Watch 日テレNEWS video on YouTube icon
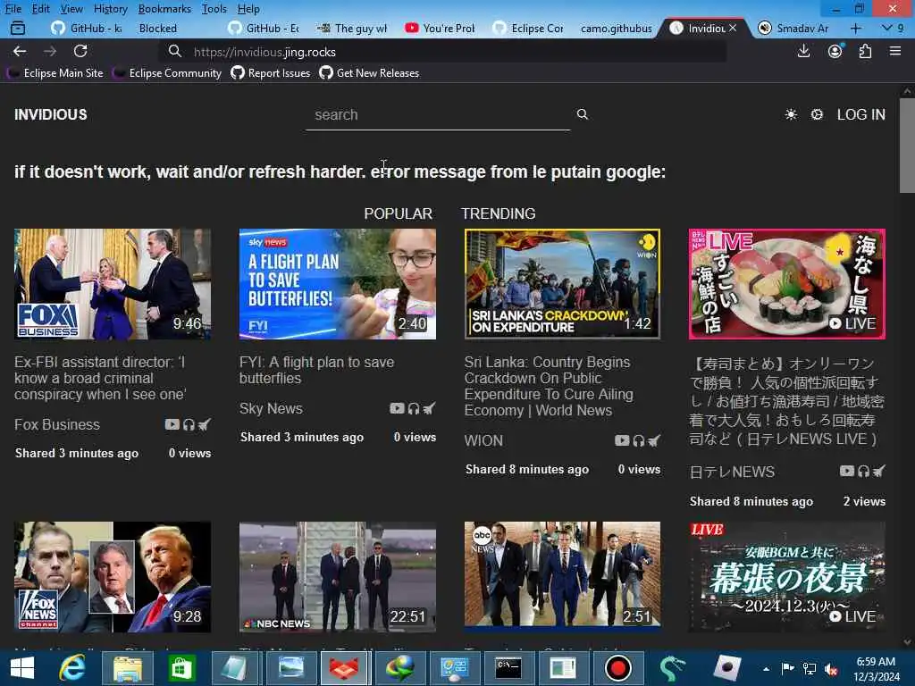Image resolution: width=915 pixels, height=686 pixels. click(x=847, y=471)
